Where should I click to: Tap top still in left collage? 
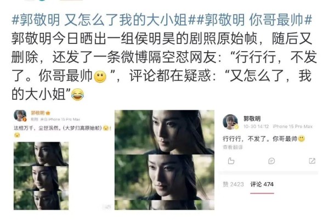[x=41, y=154]
